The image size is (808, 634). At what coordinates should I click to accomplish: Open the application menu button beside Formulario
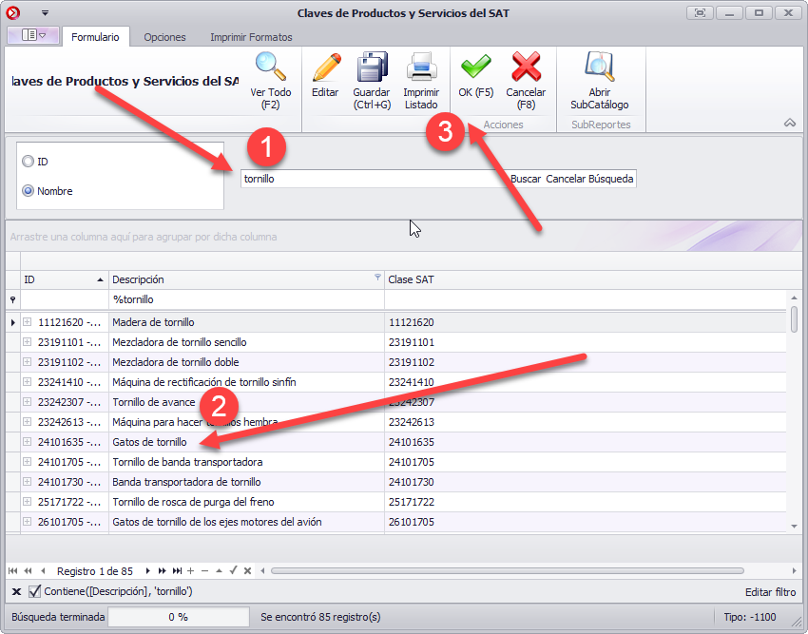coord(33,35)
